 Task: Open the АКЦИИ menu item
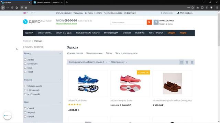[x=183, y=33]
